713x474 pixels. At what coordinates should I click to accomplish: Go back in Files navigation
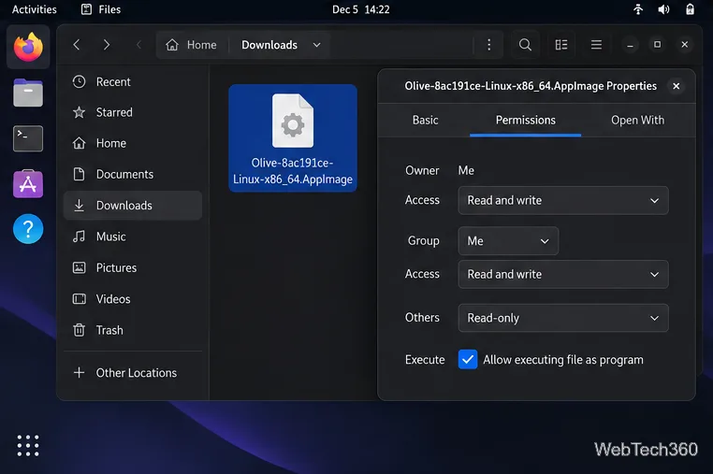tap(77, 45)
